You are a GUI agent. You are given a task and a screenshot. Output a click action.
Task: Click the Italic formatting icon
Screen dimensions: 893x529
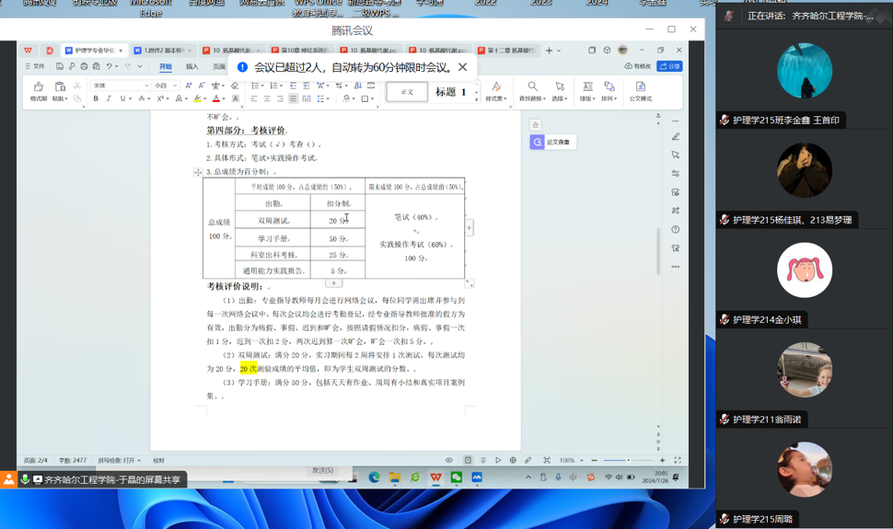109,98
